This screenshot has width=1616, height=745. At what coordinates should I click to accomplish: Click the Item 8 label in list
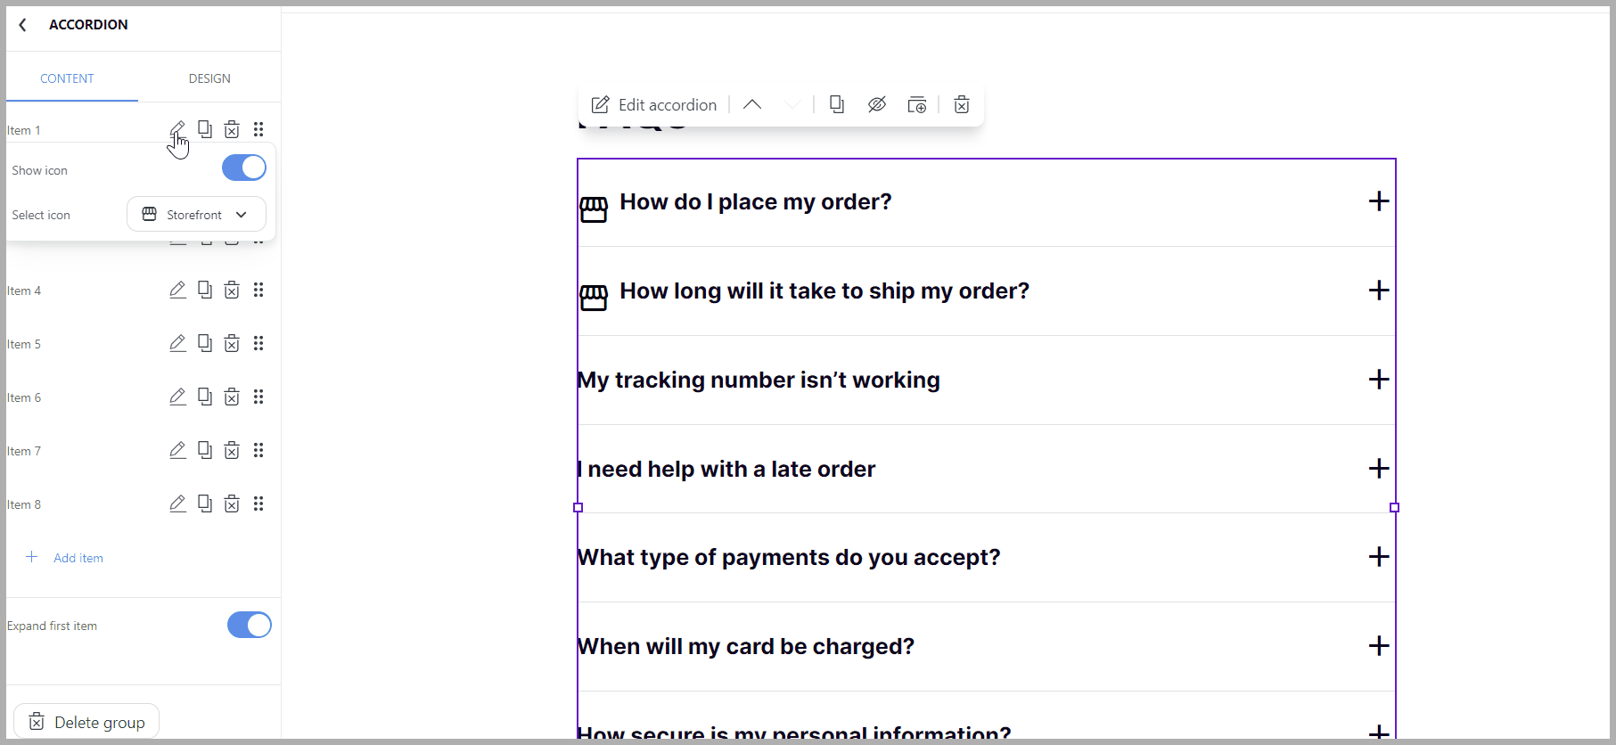tap(24, 504)
